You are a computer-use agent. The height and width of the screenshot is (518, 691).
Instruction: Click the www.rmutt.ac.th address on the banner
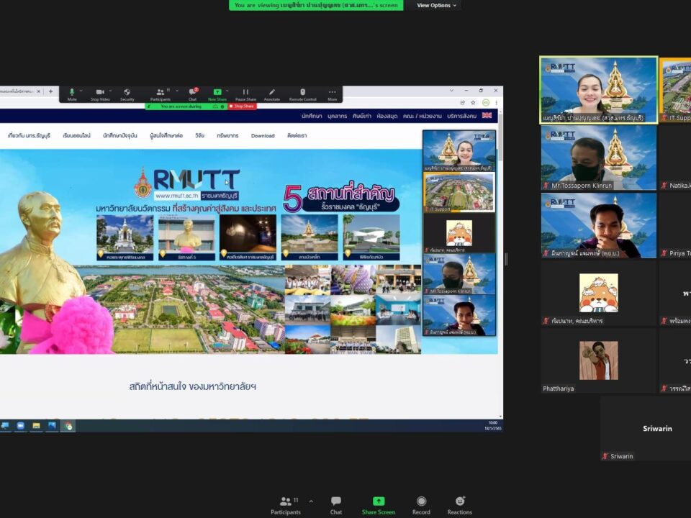177,195
